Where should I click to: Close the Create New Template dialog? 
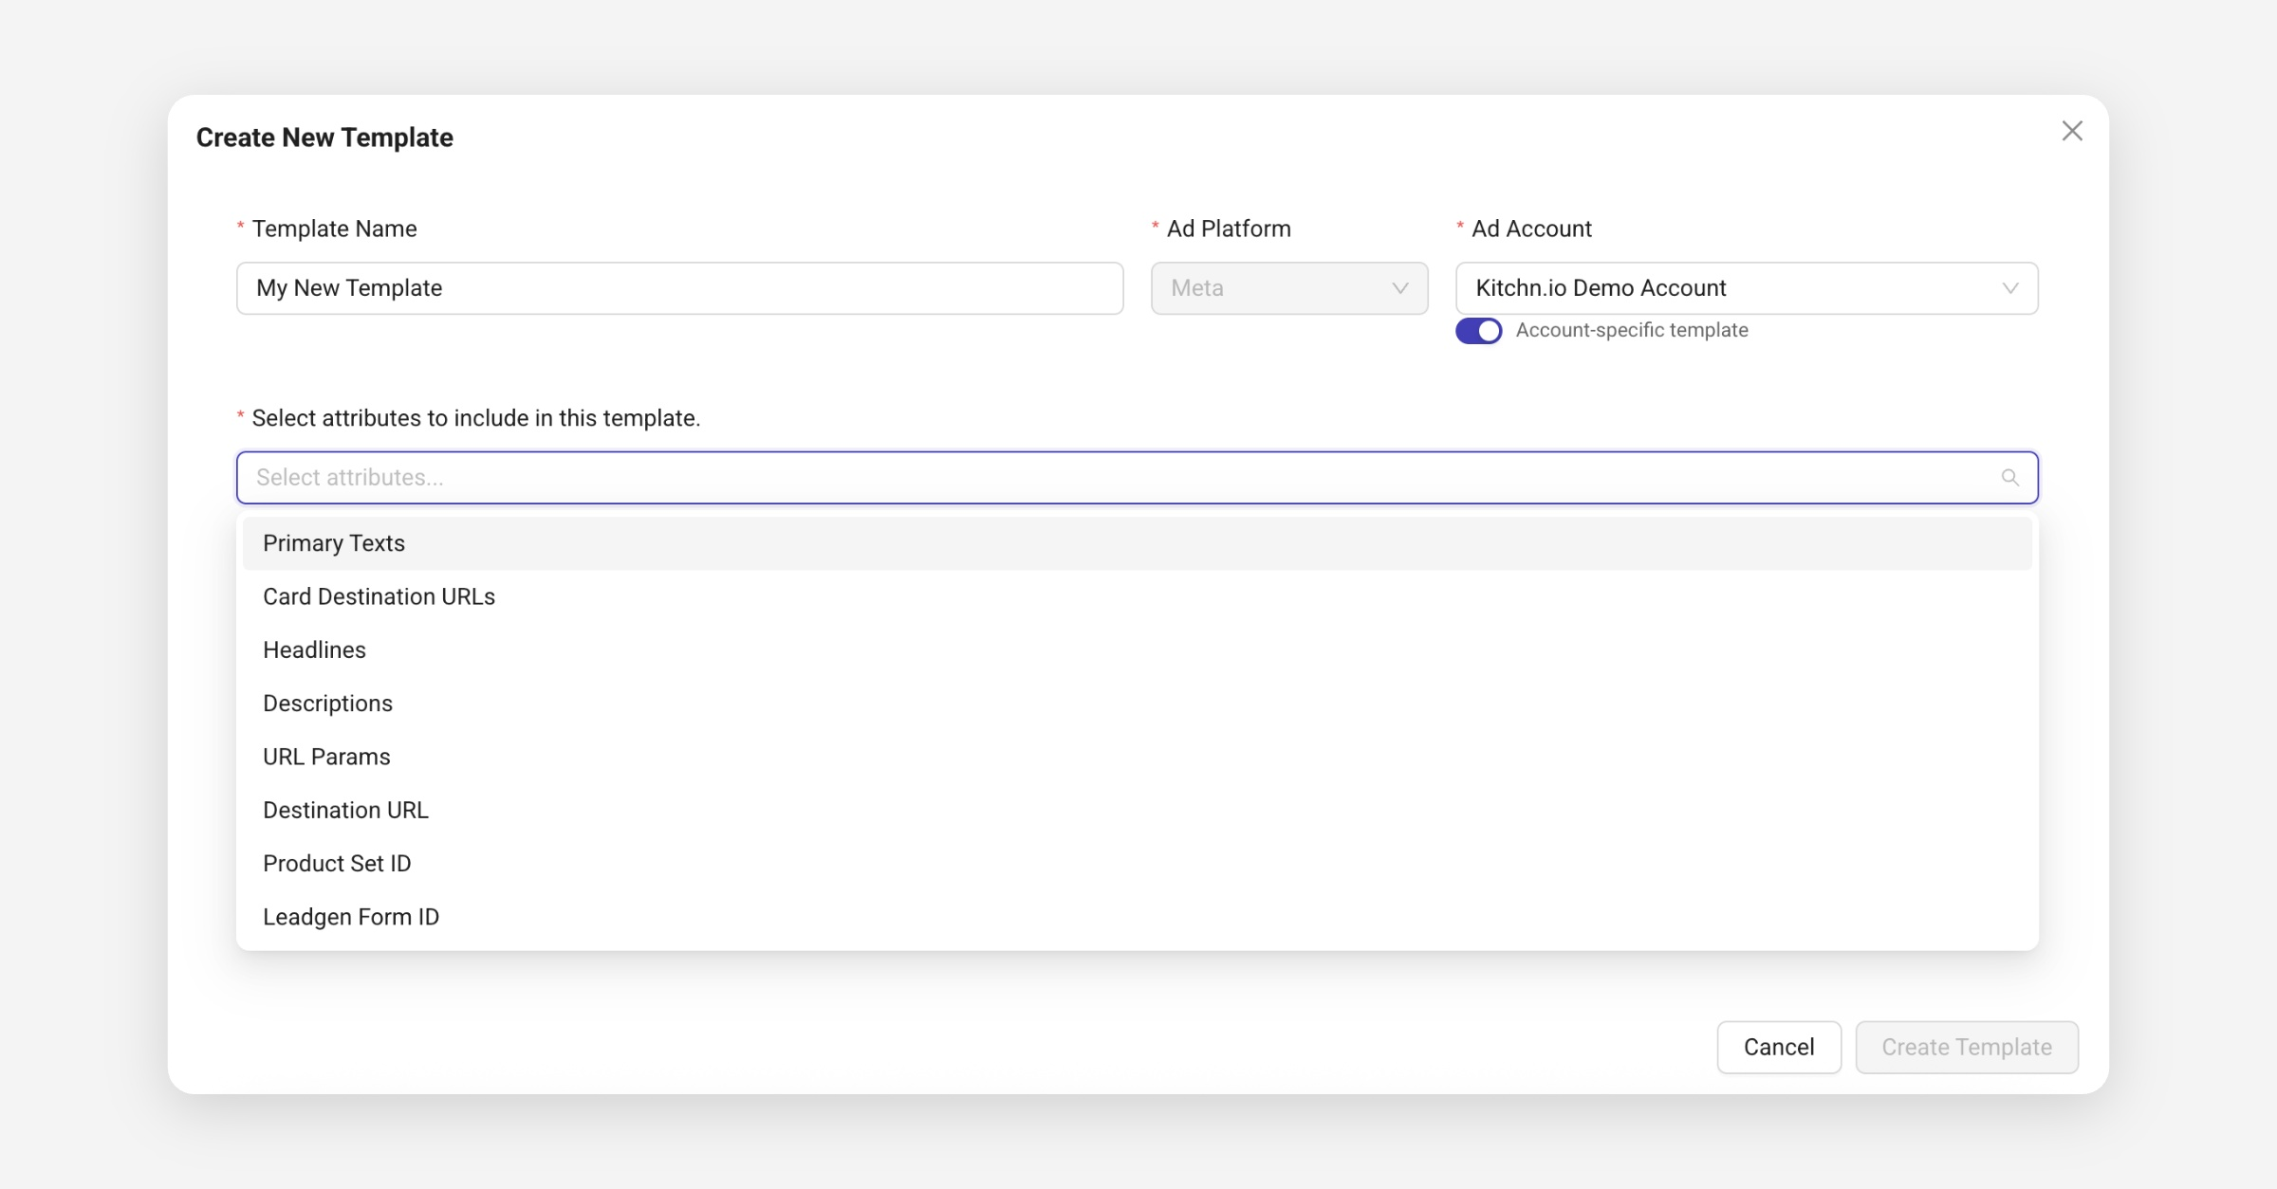coord(2072,131)
